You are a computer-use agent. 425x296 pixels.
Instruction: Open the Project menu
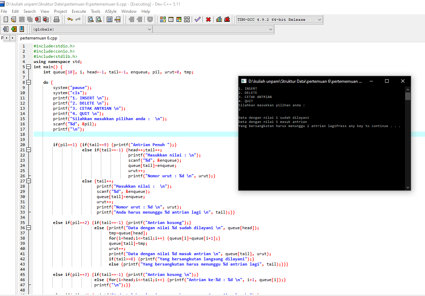click(60, 11)
